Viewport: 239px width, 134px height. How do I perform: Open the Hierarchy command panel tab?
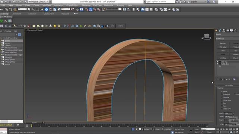pyautogui.click(x=224, y=31)
